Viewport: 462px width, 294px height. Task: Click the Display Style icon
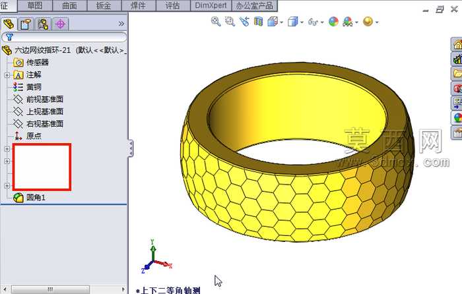pyautogui.click(x=292, y=22)
